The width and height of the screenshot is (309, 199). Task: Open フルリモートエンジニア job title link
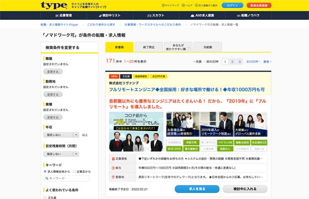tap(187, 90)
